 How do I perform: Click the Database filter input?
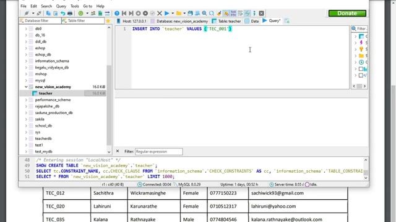[x=40, y=20]
